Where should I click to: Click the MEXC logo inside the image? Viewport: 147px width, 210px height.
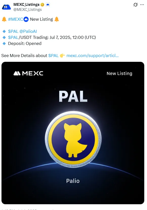[28, 73]
